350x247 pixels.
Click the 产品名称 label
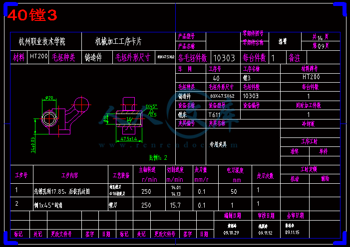coord(186,46)
